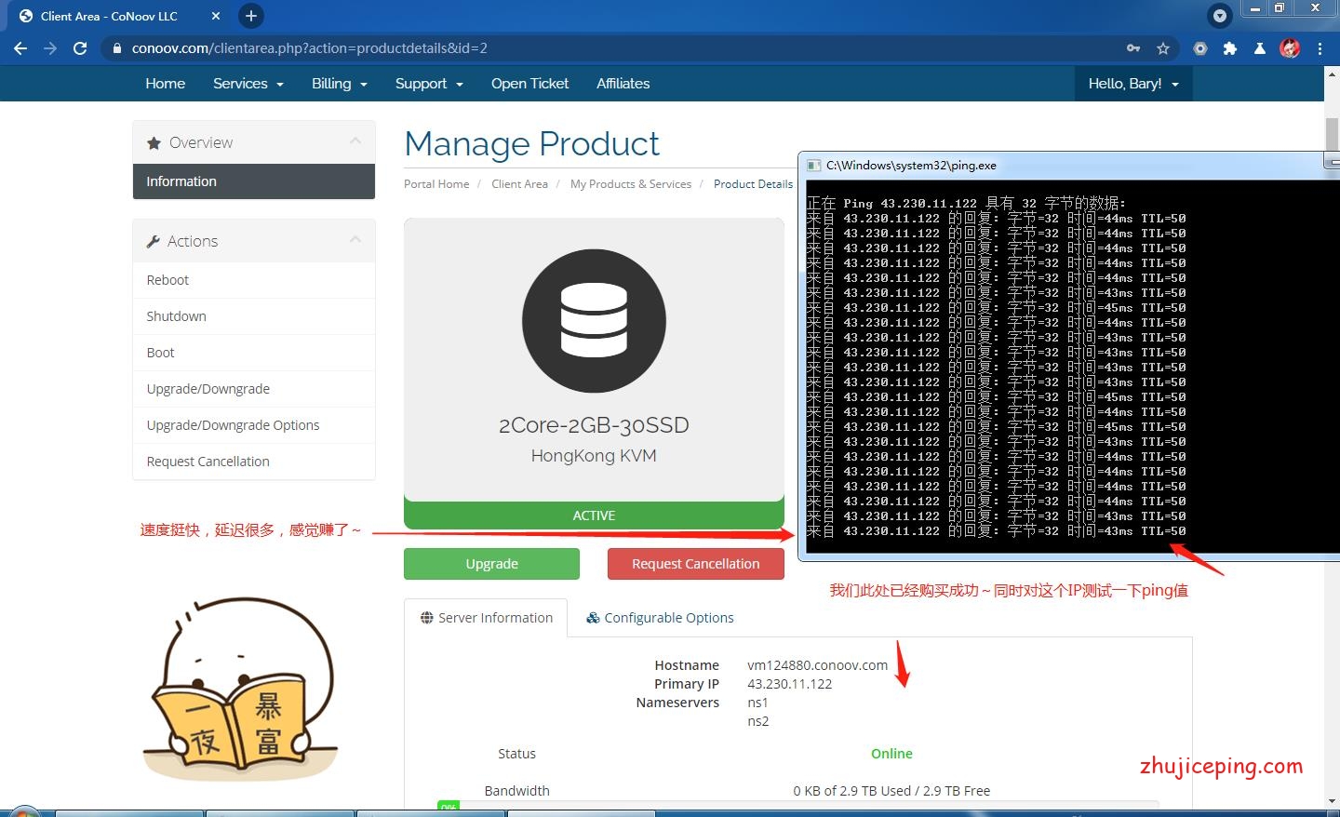Open the Chrome three-dot menu
The width and height of the screenshot is (1340, 817).
[x=1320, y=48]
